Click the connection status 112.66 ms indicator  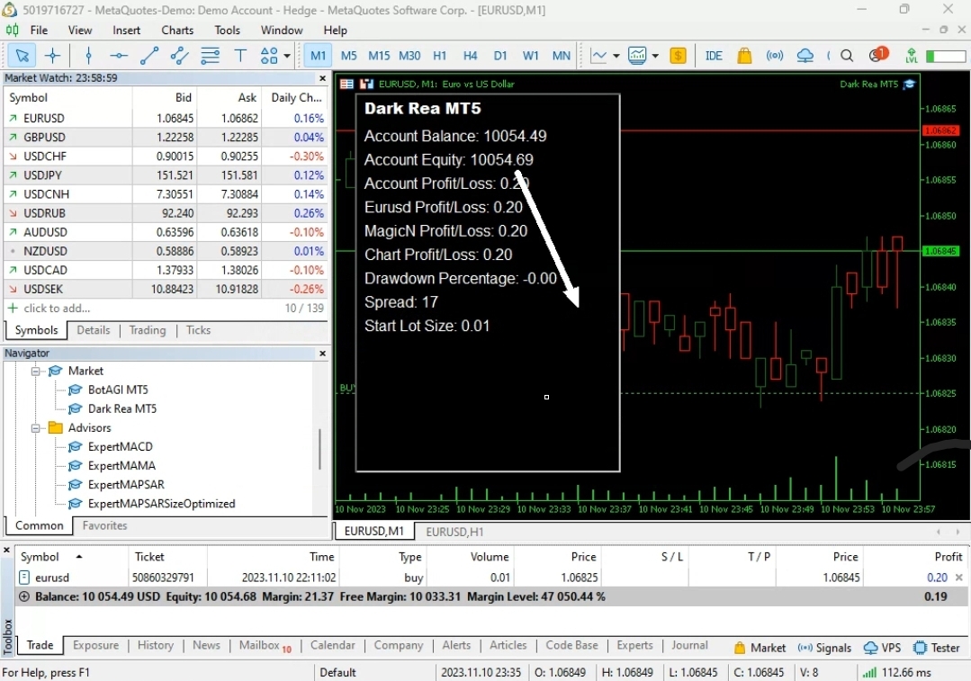(x=896, y=672)
